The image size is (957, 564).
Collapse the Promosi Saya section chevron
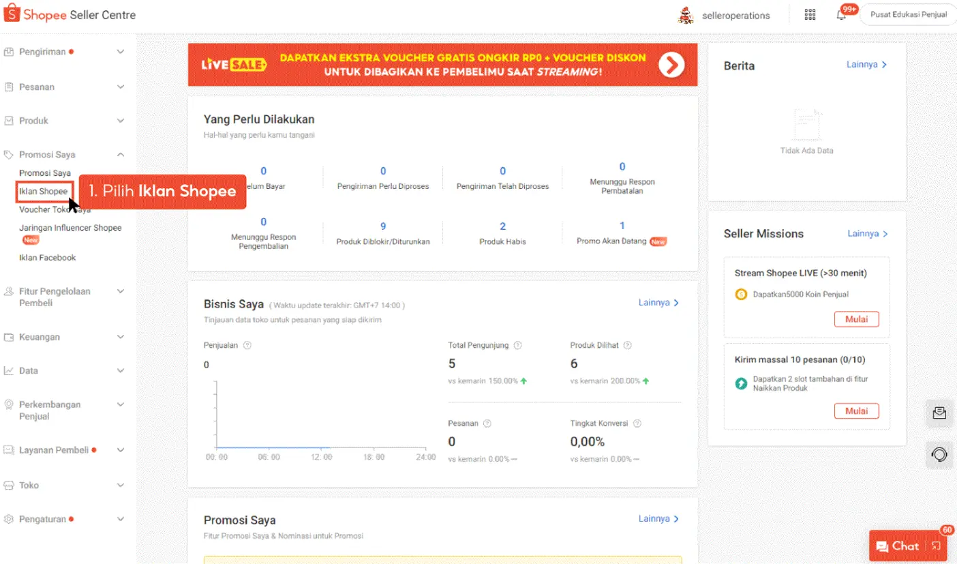point(121,154)
